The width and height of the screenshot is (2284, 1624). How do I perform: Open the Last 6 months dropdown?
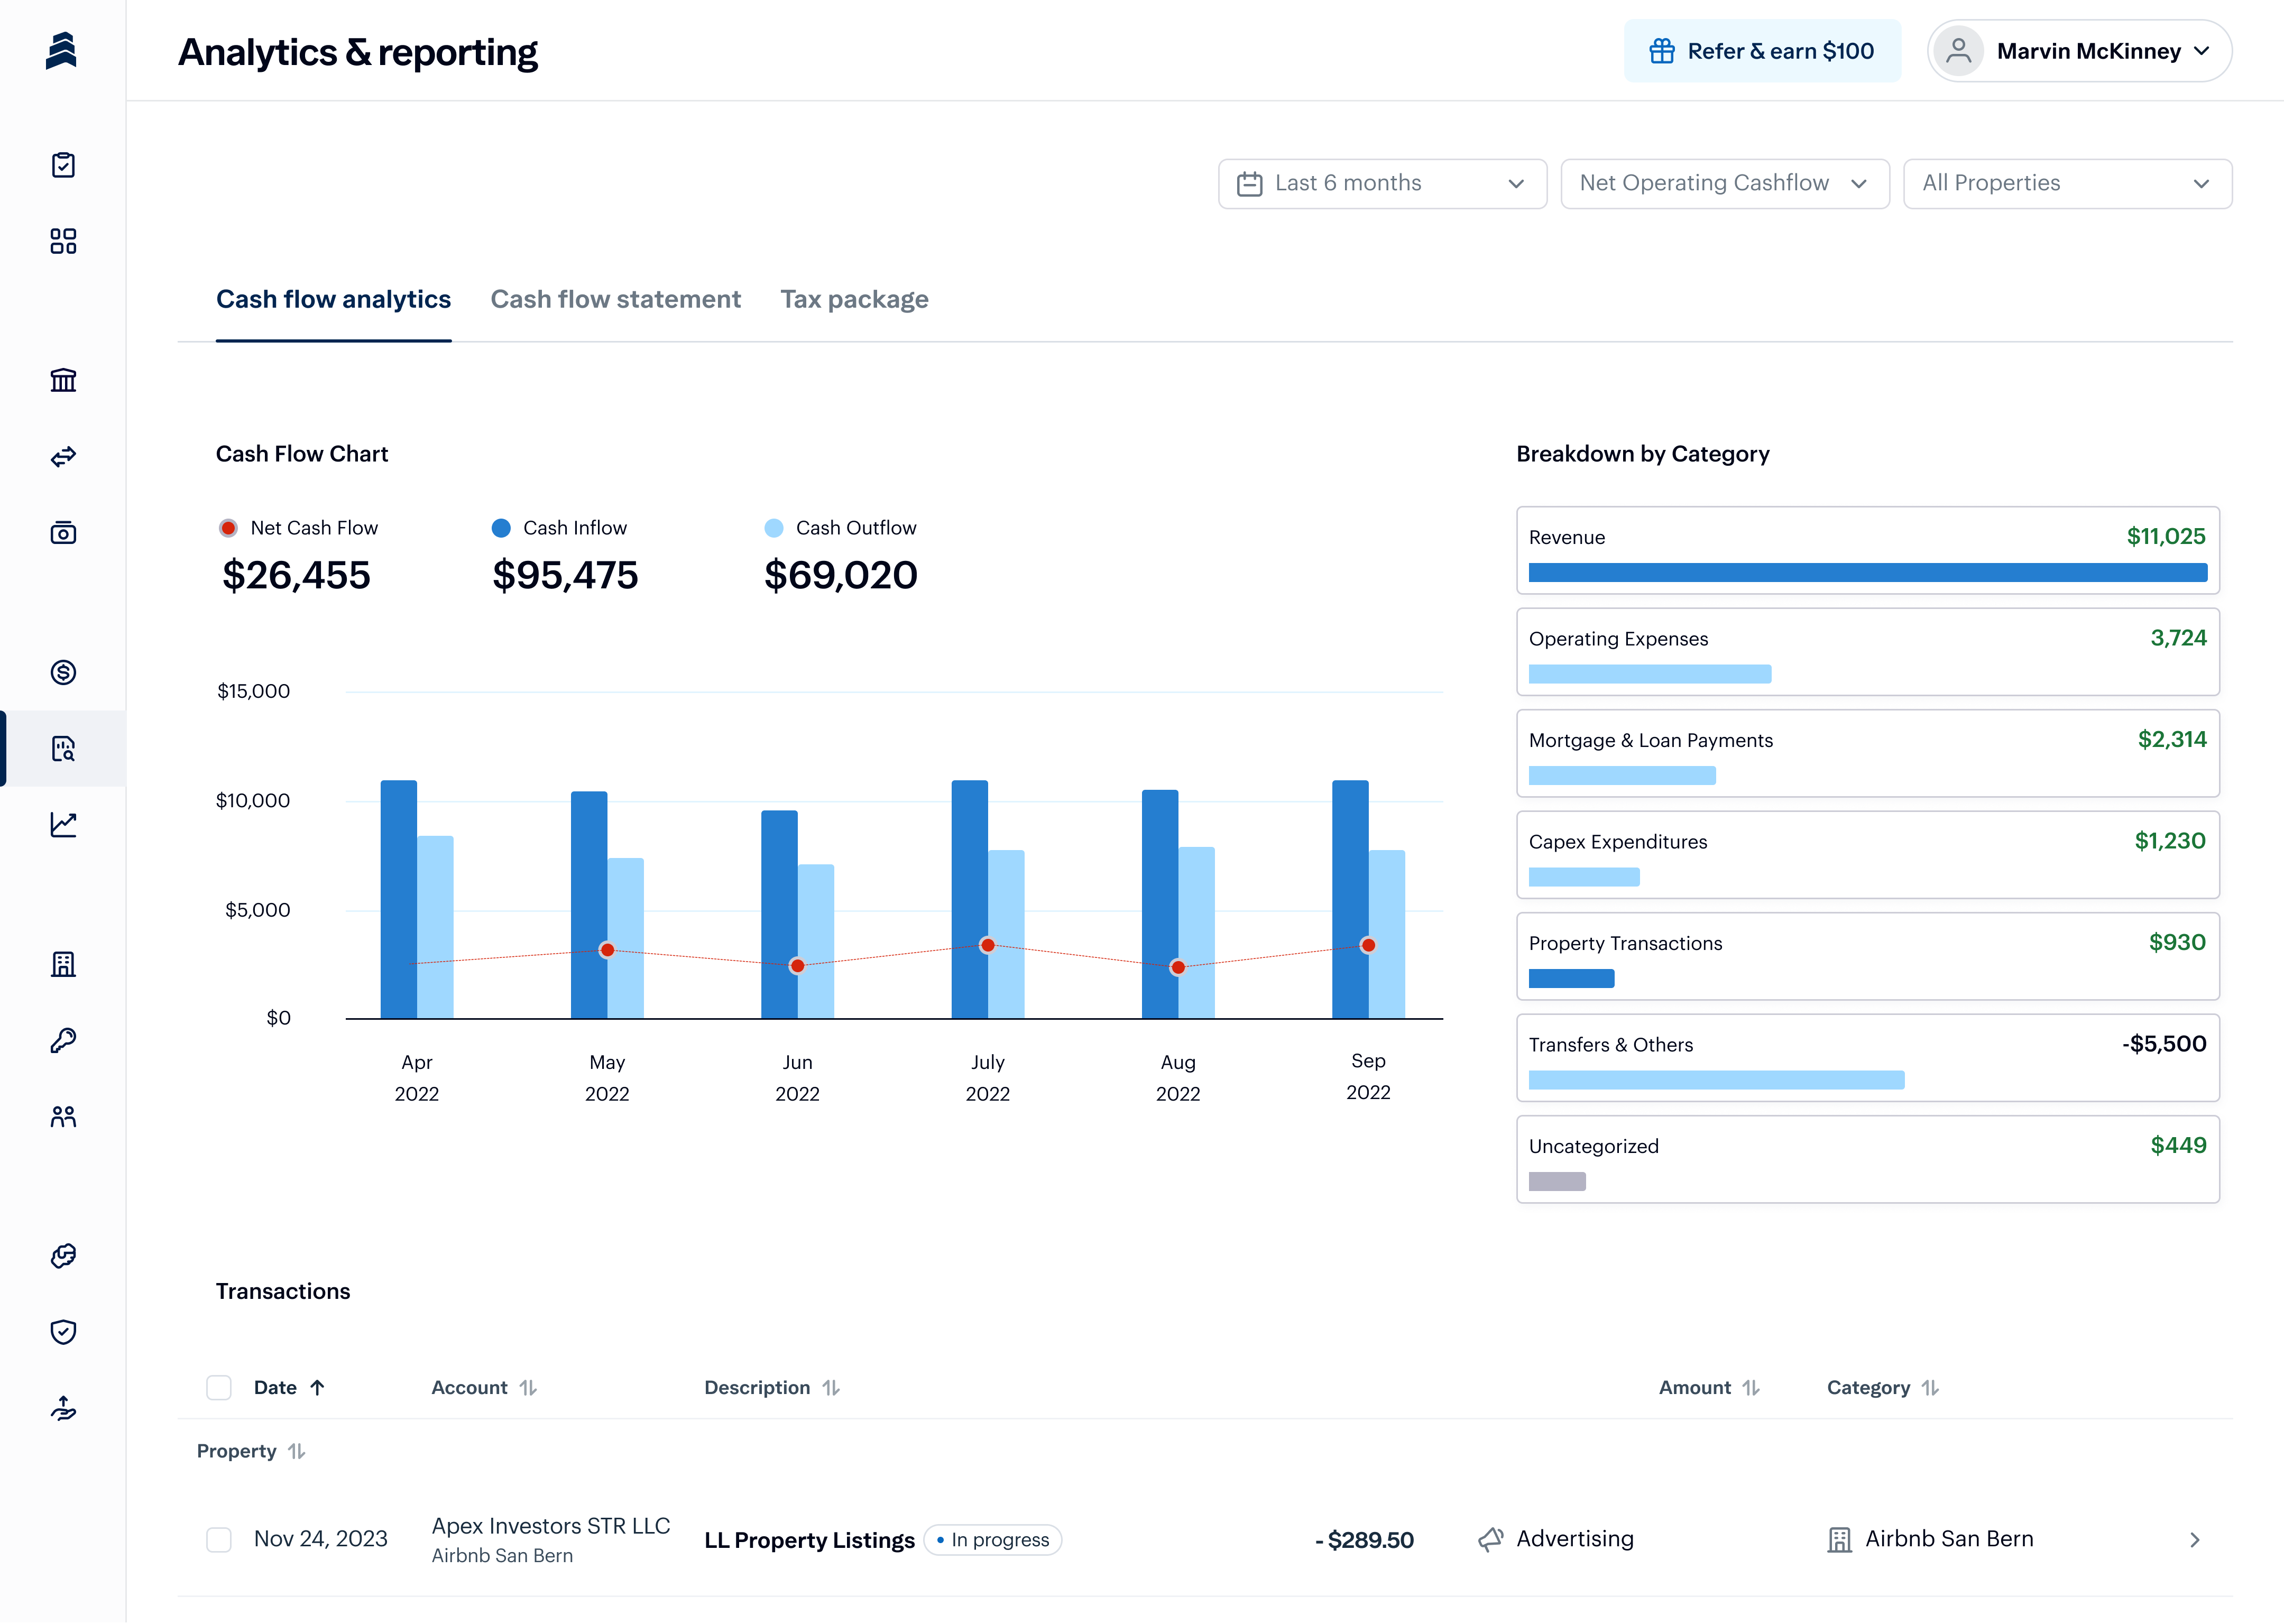[1382, 184]
